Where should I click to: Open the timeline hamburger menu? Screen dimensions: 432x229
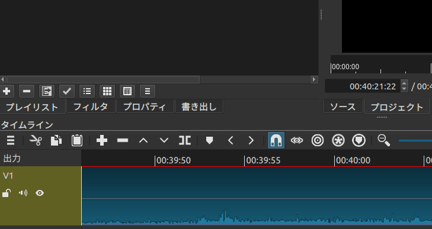[x=11, y=140]
